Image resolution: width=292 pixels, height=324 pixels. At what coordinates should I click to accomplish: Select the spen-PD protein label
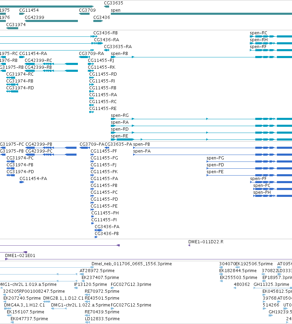coord(215,165)
